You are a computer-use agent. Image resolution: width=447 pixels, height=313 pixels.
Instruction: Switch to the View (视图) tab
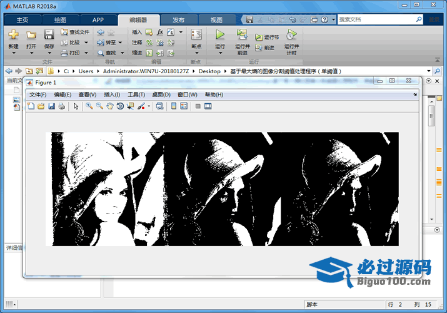point(216,20)
